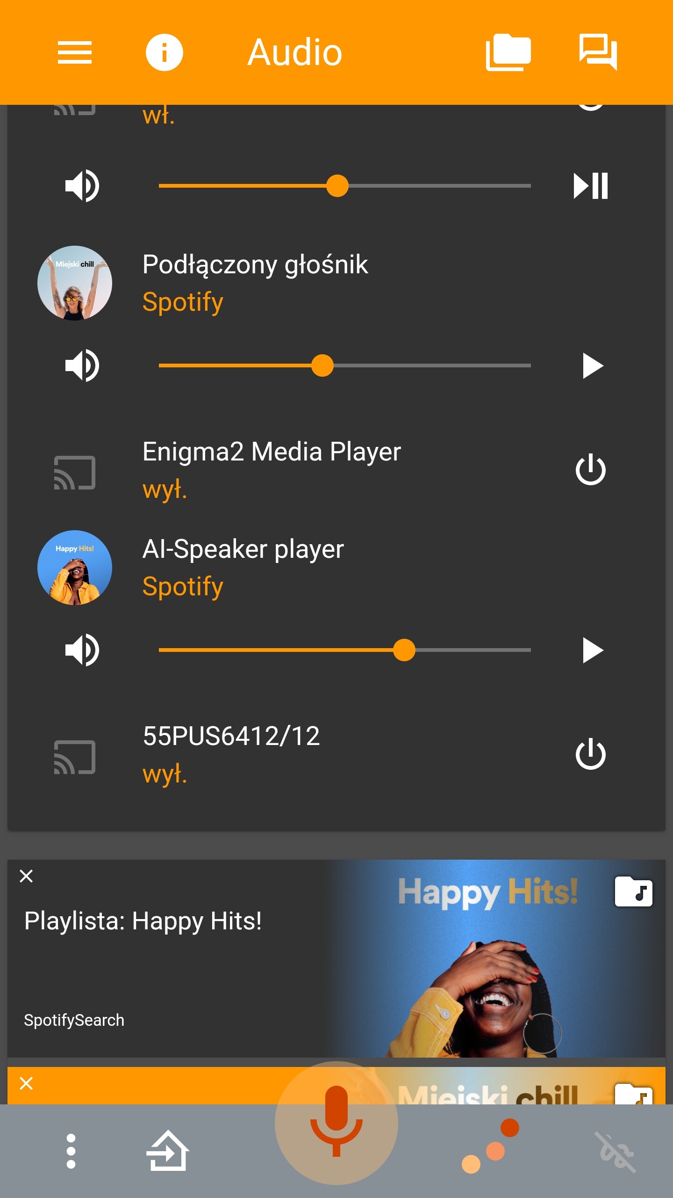Tap the crossed-out link icon
Image resolution: width=673 pixels, height=1198 pixels.
coord(616,1151)
